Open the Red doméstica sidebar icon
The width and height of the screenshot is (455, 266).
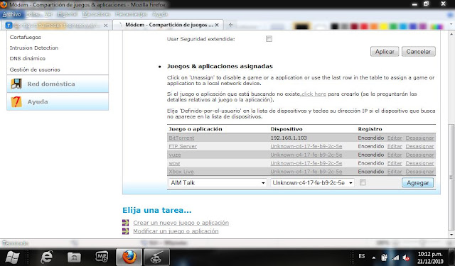pos(16,84)
